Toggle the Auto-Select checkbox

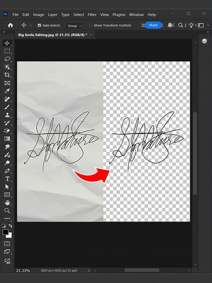[39, 25]
